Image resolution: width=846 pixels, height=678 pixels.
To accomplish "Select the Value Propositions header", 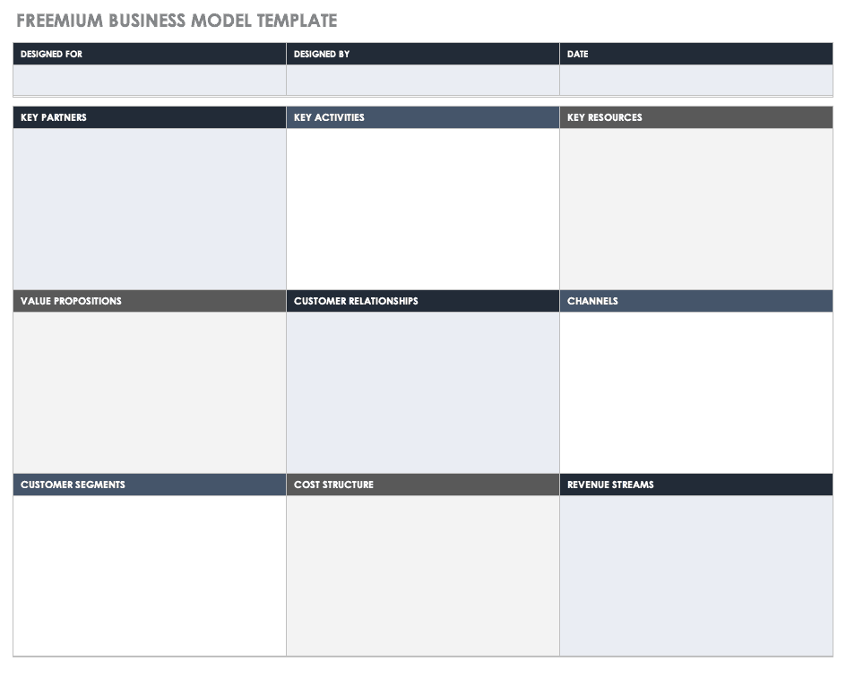I will [150, 301].
